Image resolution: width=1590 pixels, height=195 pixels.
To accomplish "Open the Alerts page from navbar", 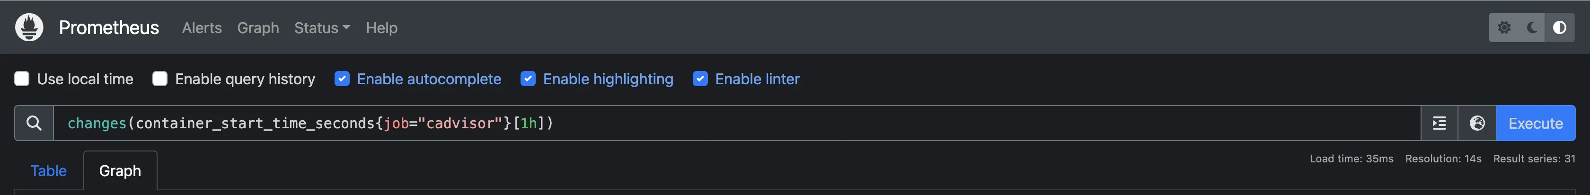I will (202, 28).
